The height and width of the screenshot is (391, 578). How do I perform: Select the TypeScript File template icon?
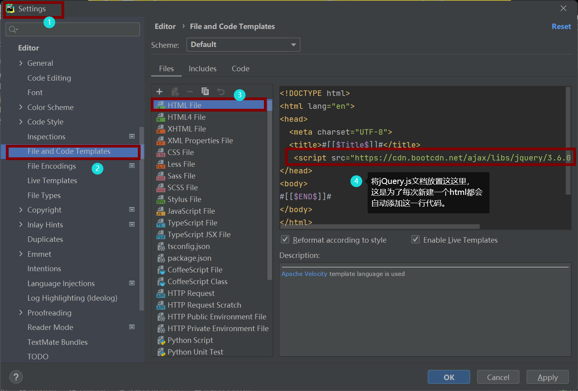(161, 223)
